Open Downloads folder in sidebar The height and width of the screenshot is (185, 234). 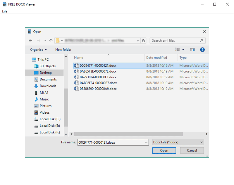point(45,86)
